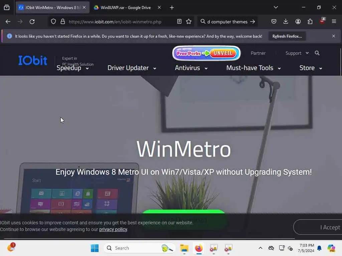Image resolution: width=342 pixels, height=256 pixels.
Task: Expand the Driver Updater menu
Action: [x=132, y=68]
